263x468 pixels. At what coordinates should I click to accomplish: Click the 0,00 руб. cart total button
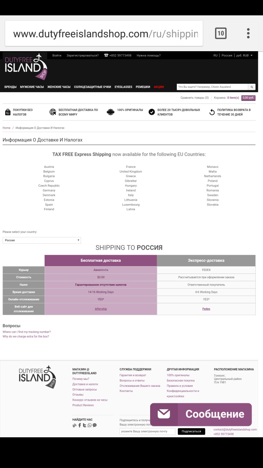coord(248,98)
